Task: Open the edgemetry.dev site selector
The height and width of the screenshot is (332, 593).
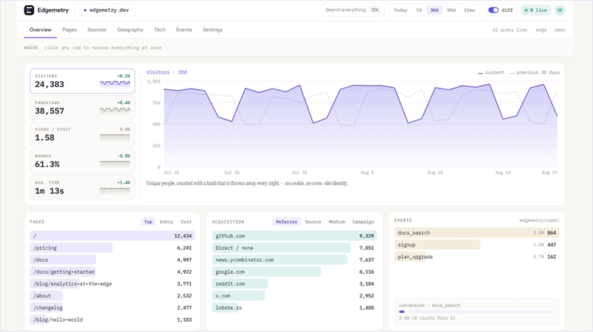Action: (108, 10)
